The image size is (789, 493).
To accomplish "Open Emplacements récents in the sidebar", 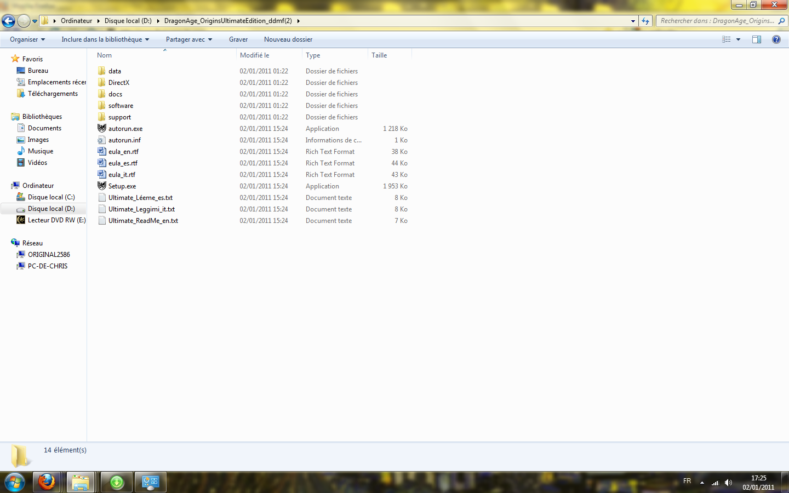I will tap(57, 82).
